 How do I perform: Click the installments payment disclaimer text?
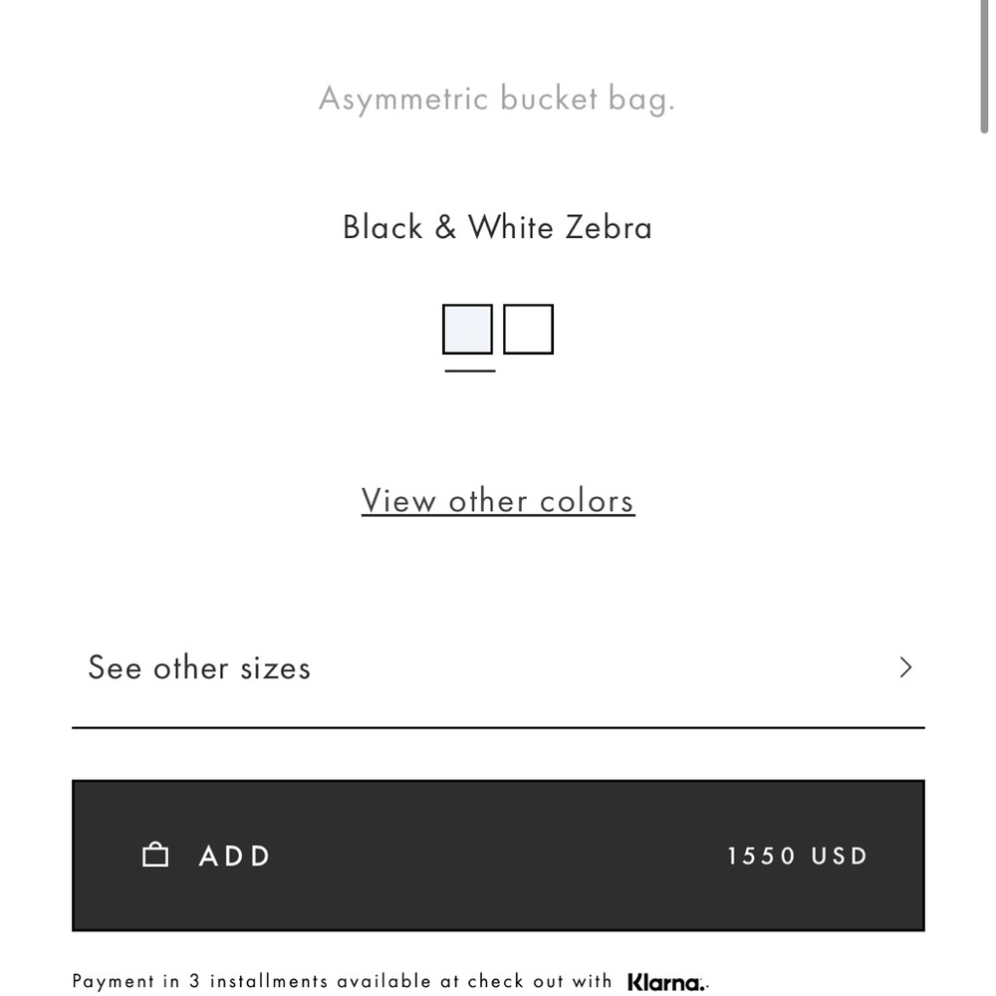344,981
